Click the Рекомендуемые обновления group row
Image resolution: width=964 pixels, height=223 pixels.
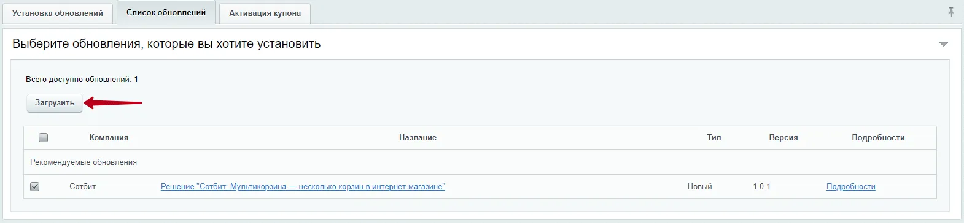click(480, 162)
